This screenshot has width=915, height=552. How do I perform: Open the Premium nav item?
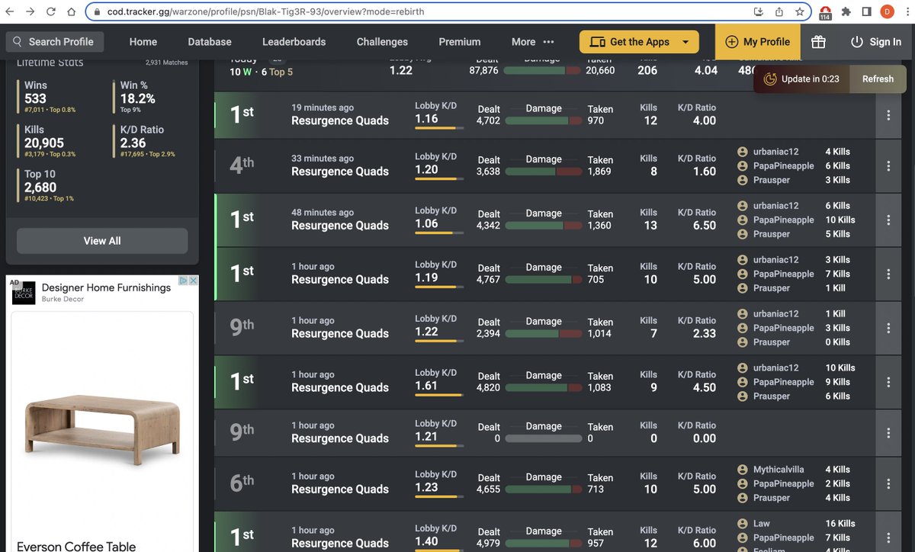pyautogui.click(x=460, y=42)
